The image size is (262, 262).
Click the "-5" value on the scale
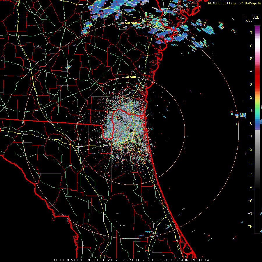click(x=250, y=188)
